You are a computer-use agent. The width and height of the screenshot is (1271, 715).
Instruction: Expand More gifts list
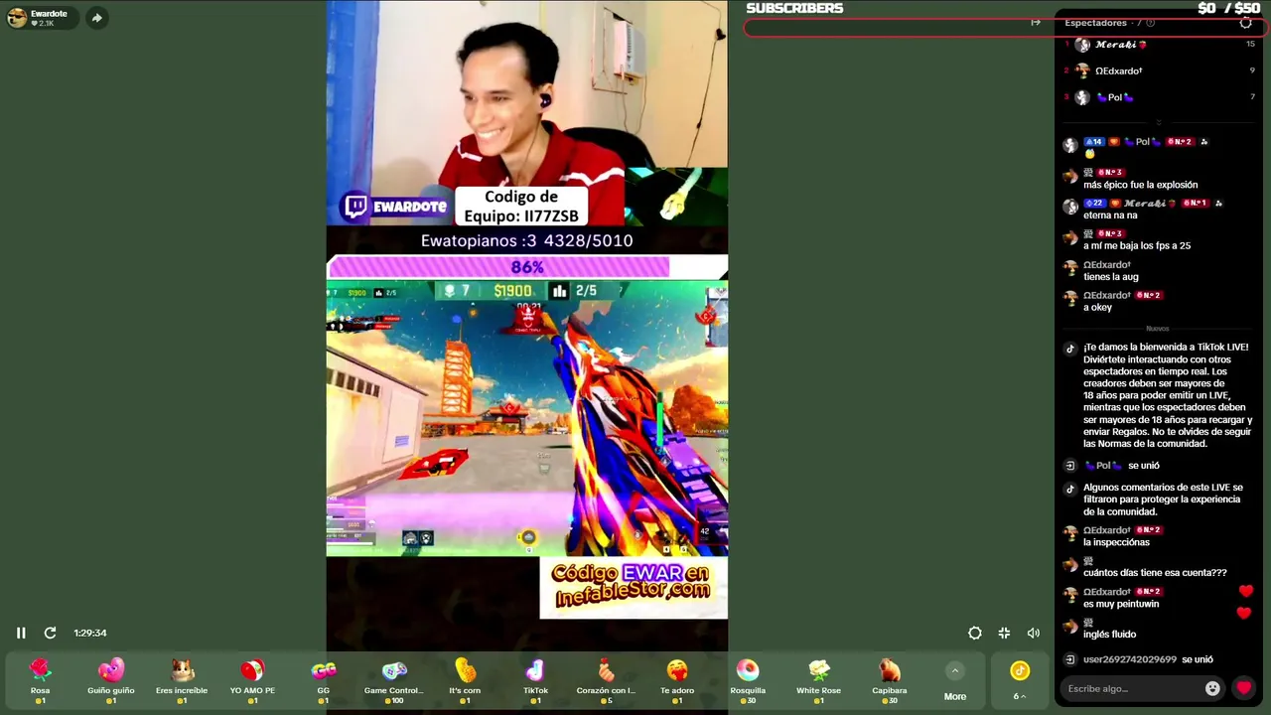point(954,682)
